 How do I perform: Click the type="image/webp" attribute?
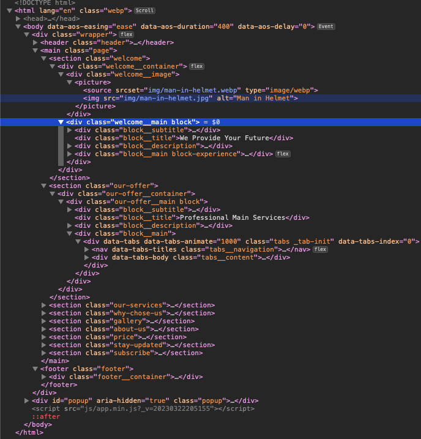pos(280,91)
